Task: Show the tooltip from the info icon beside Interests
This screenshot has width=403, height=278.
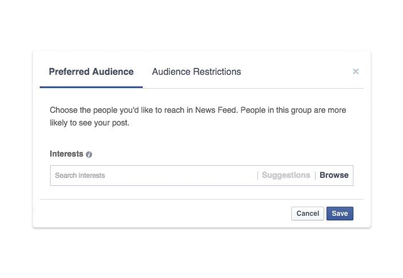Action: pos(89,154)
